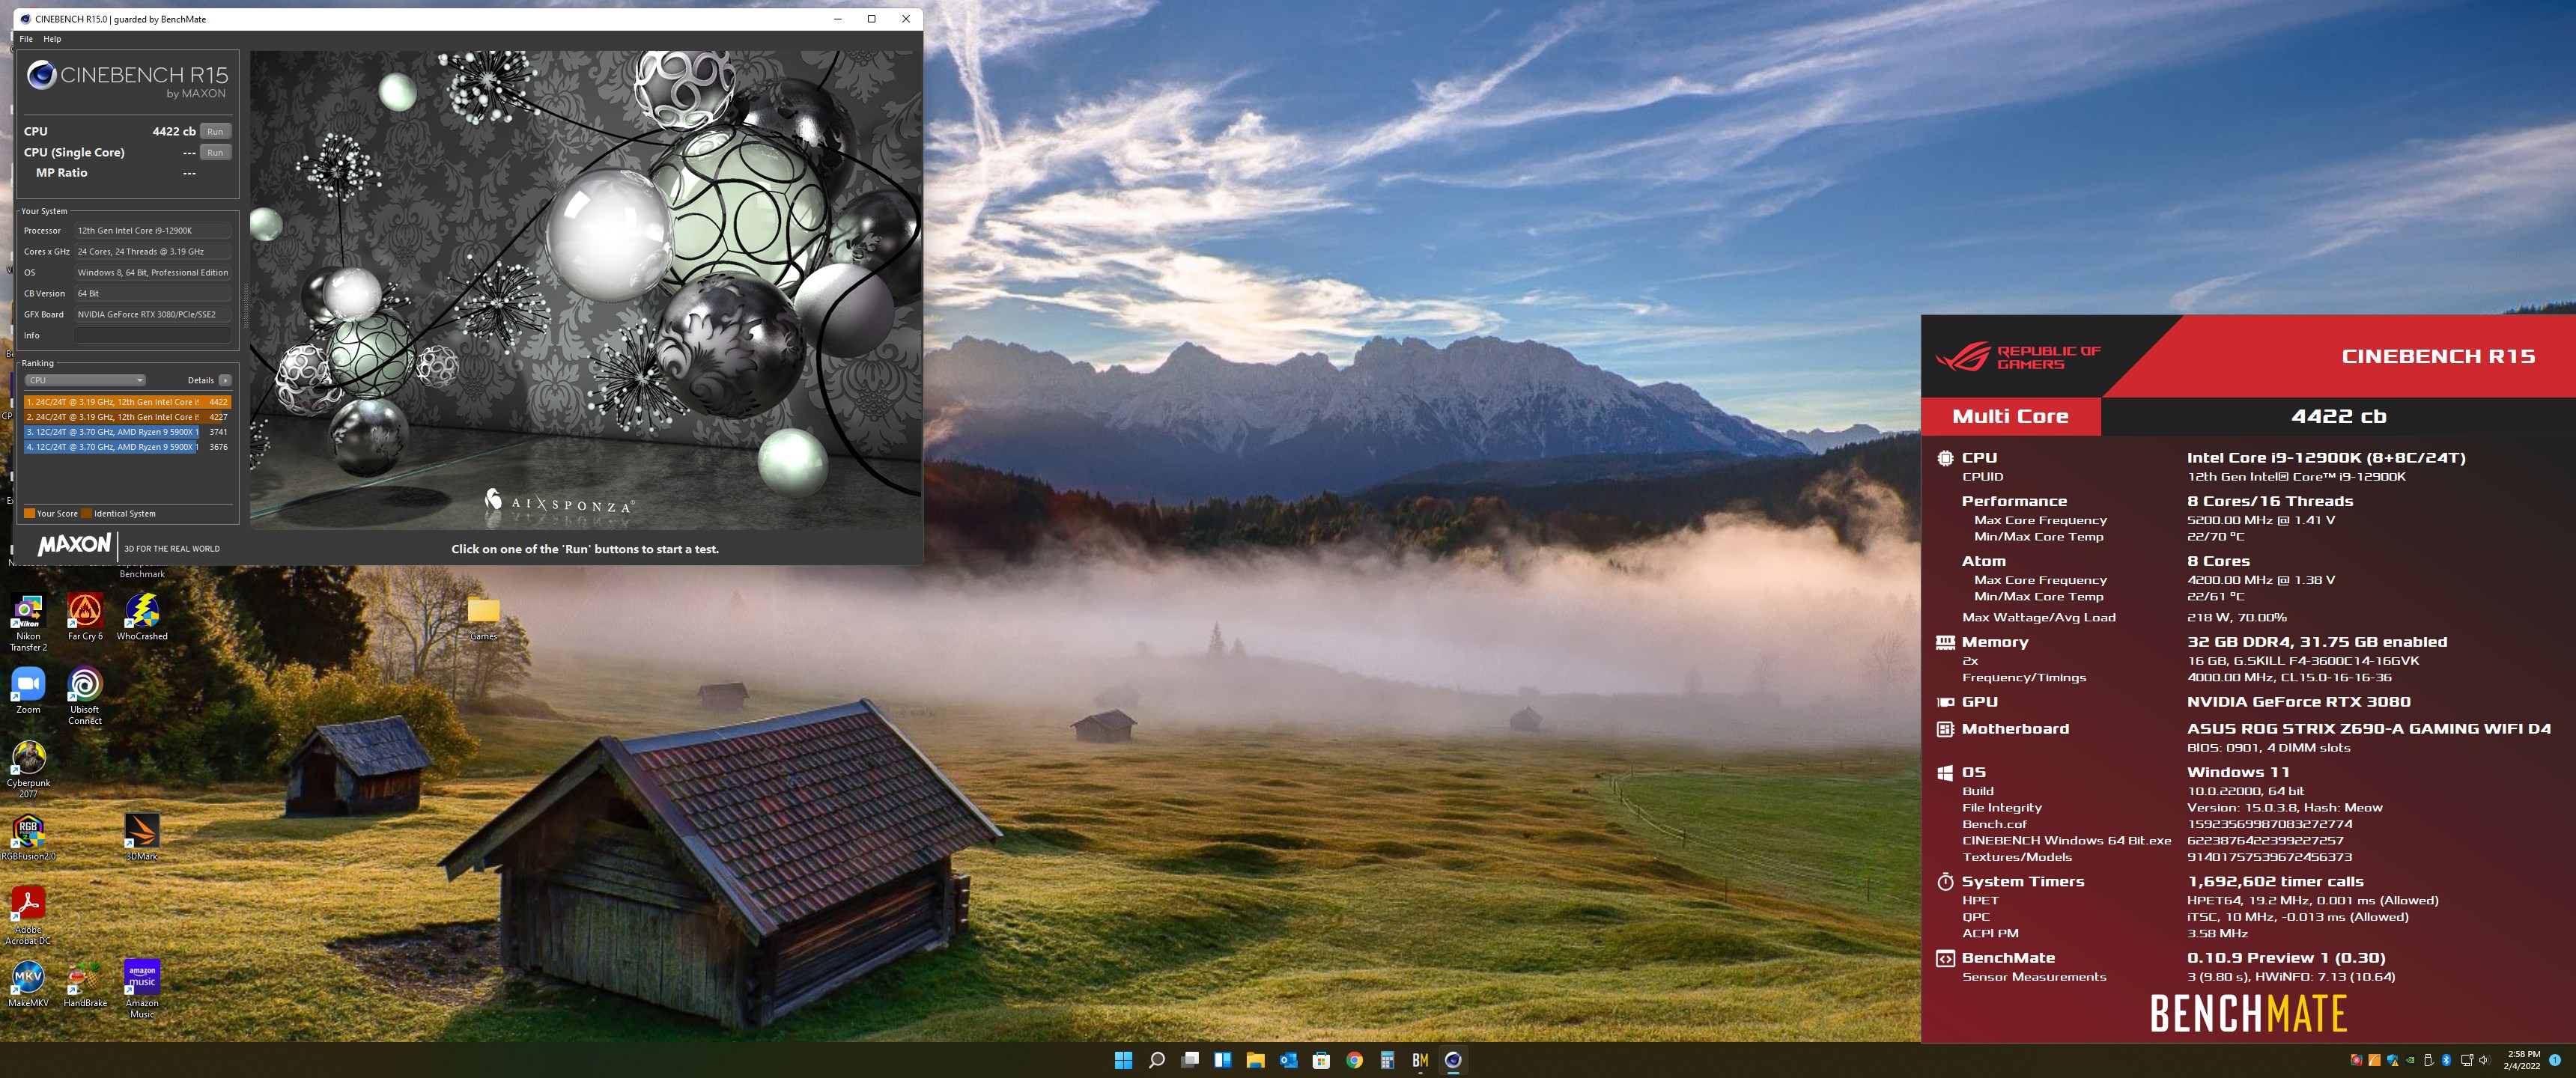
Task: Open notification badge showing 1
Action: click(x=2555, y=1060)
